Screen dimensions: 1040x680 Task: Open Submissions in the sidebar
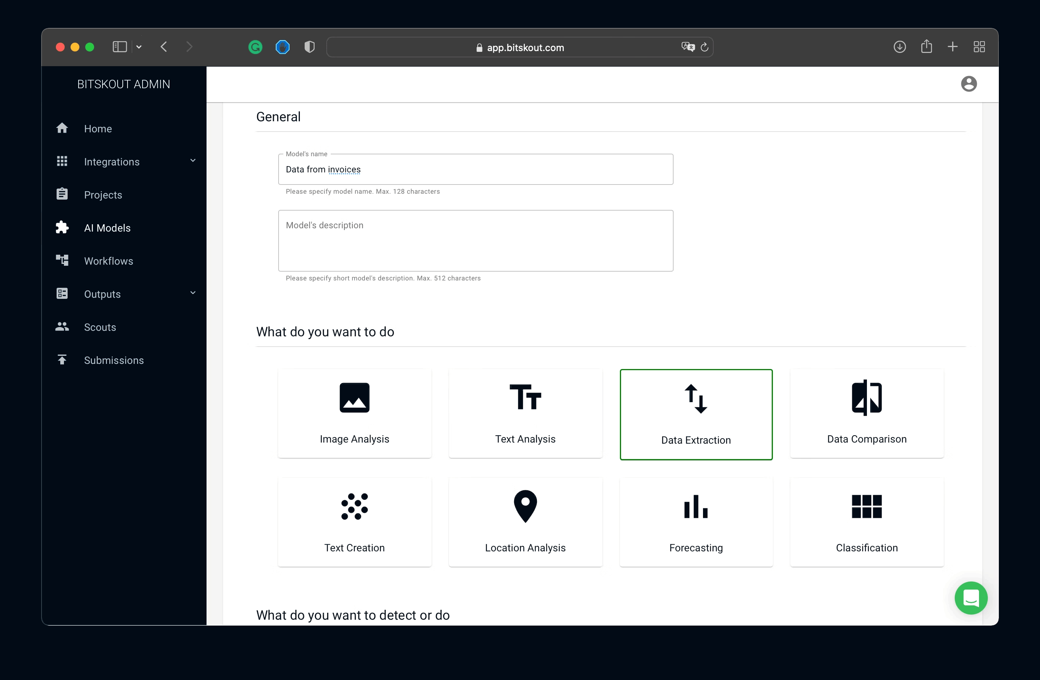point(114,360)
